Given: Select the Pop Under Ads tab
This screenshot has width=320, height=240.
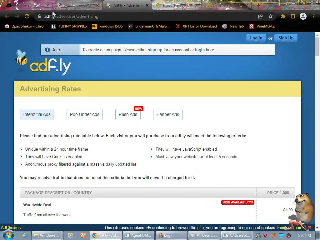Looking at the screenshot, I should (84, 114).
